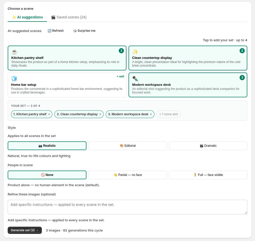This screenshot has height=241, width=255.
Task: Click the sparkles icon on Clean countertop display
Action: (x=135, y=52)
